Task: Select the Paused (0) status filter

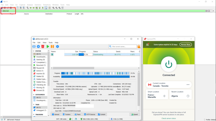Action: (x=40, y=68)
